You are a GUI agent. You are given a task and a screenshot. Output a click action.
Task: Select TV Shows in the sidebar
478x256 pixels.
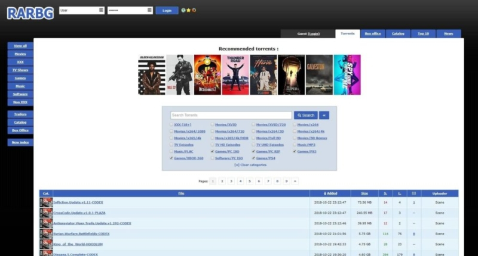click(20, 70)
